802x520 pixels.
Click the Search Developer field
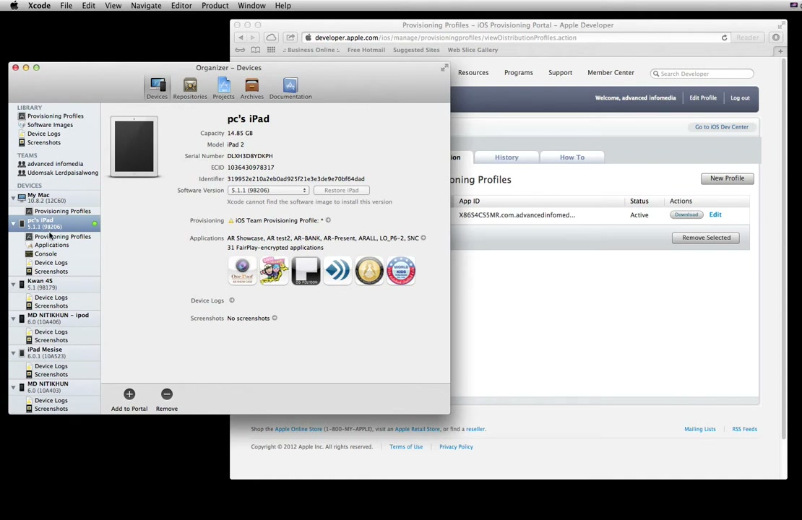[702, 74]
